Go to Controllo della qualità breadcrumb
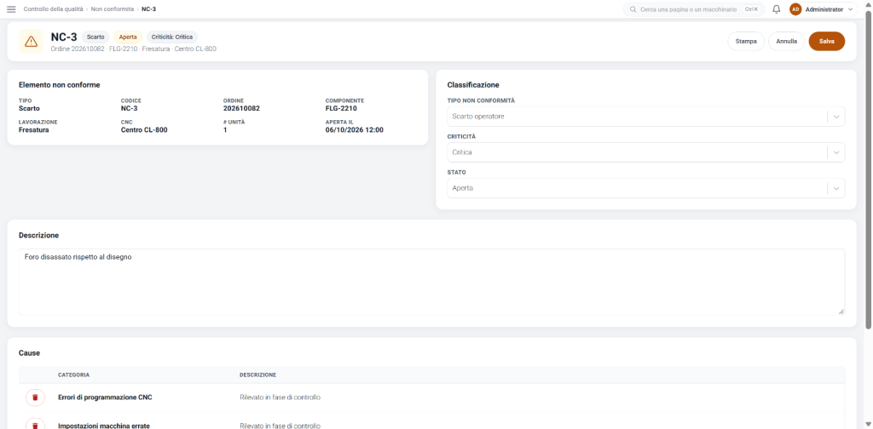873x429 pixels. (53, 9)
